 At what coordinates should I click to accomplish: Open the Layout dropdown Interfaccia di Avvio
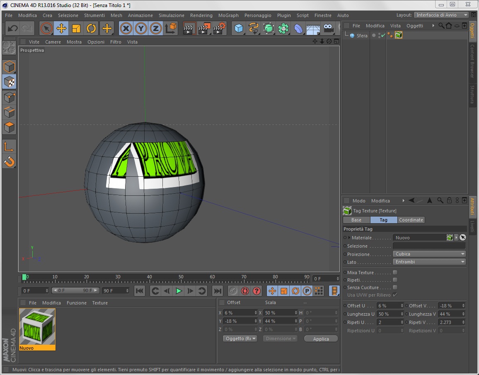point(441,15)
